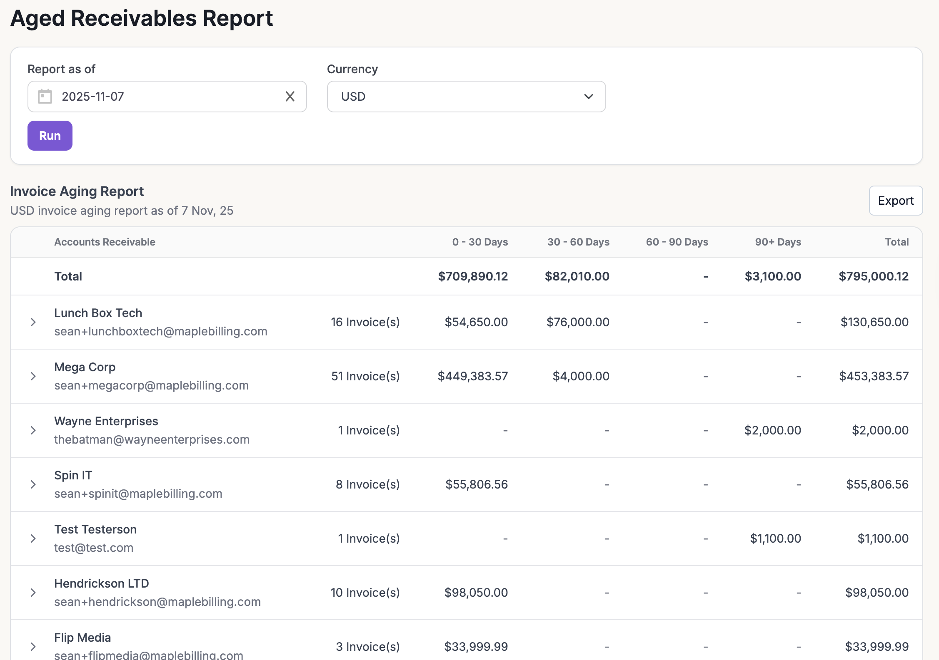Screen dimensions: 939x660
Task: Click the Report as of date field
Action: pyautogui.click(x=167, y=97)
